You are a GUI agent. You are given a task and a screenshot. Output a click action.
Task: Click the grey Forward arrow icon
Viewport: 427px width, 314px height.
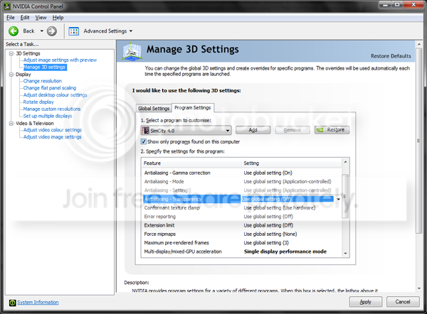click(52, 31)
